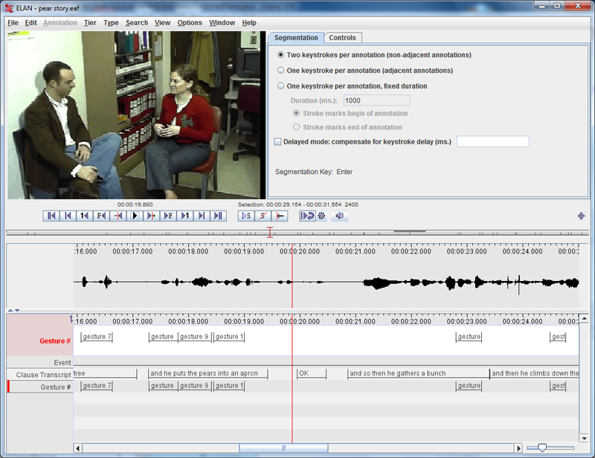Viewport: 595px width, 458px height.
Task: Go to beginning of media button
Action: pyautogui.click(x=51, y=216)
